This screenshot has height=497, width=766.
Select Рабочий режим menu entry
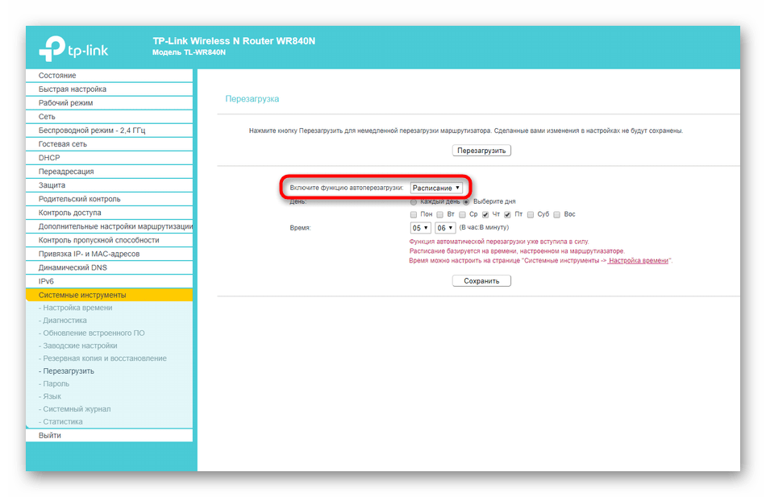[110, 102]
